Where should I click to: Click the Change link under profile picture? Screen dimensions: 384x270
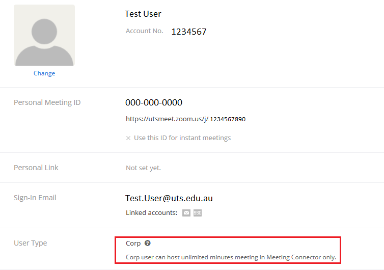[x=44, y=73]
